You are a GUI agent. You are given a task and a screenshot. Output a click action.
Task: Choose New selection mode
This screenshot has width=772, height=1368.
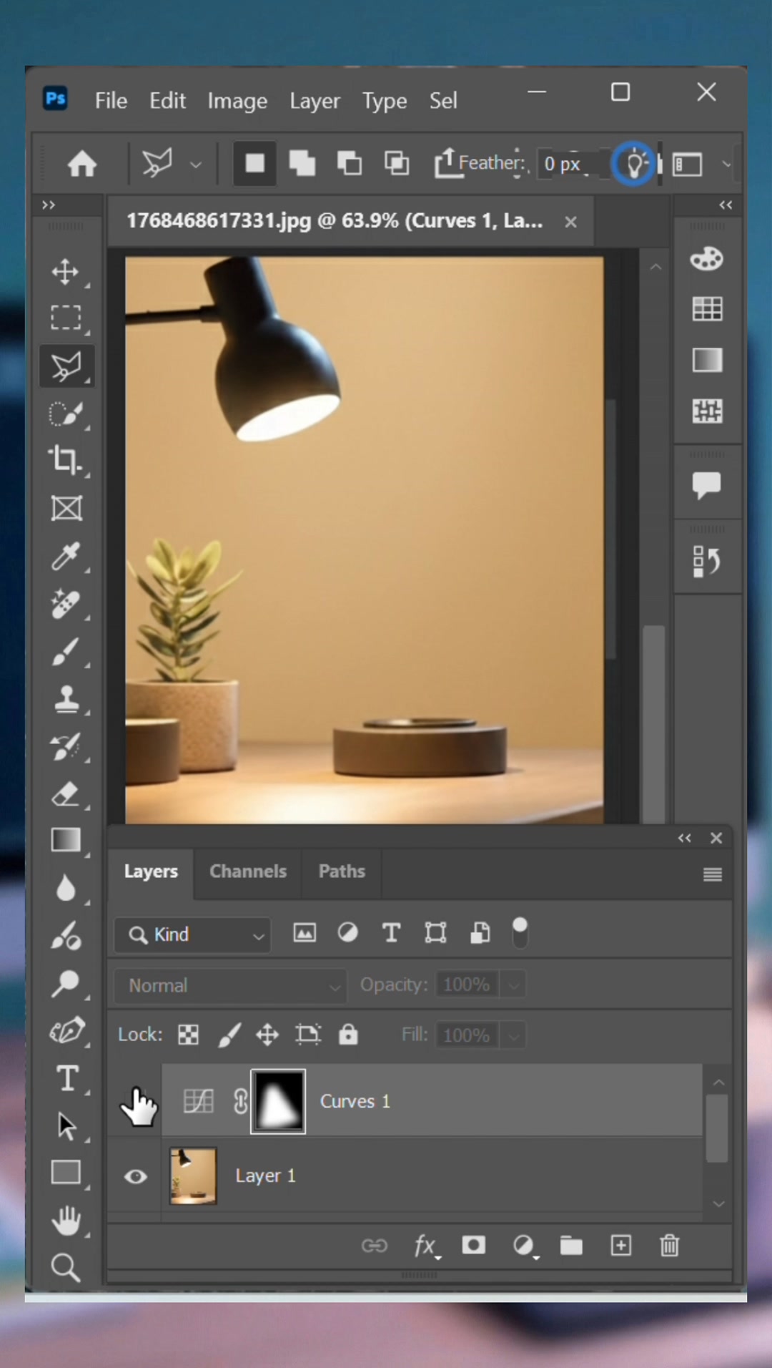tap(254, 164)
